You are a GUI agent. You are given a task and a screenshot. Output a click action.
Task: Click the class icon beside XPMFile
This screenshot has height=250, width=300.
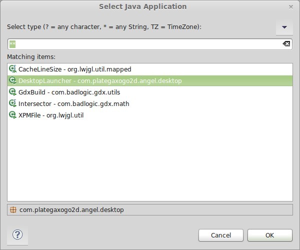[13, 115]
